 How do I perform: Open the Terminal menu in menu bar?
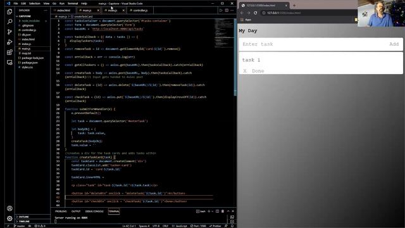point(73,3)
